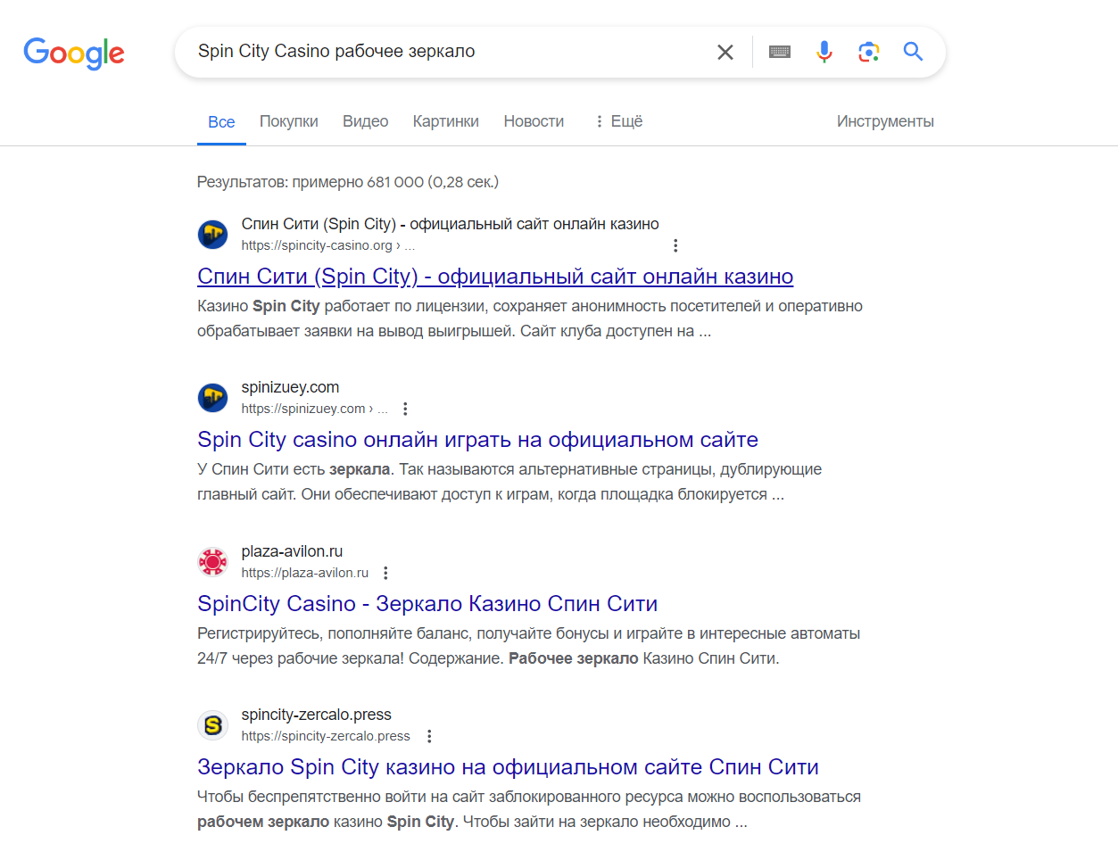The height and width of the screenshot is (852, 1118).
Task: Open the on-screen keyboard input tool
Action: point(780,52)
